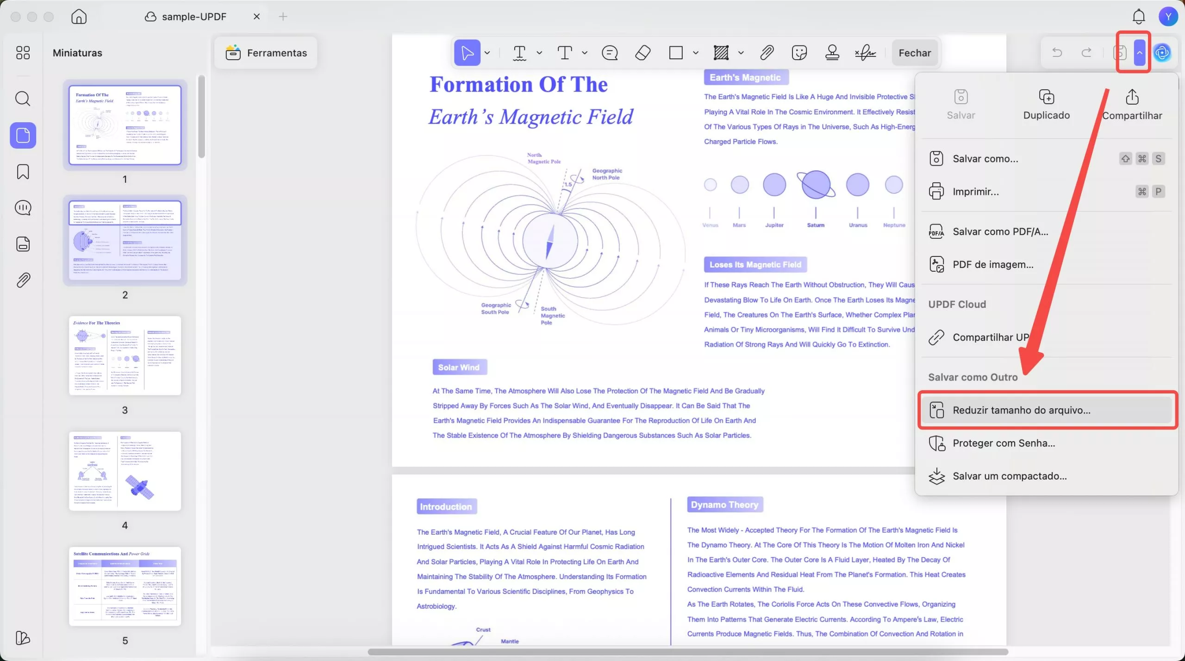Click the thumbnails panel vertical scrollbar
The width and height of the screenshot is (1185, 661).
click(201, 117)
